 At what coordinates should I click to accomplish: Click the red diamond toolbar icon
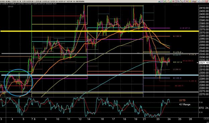[173, 1]
